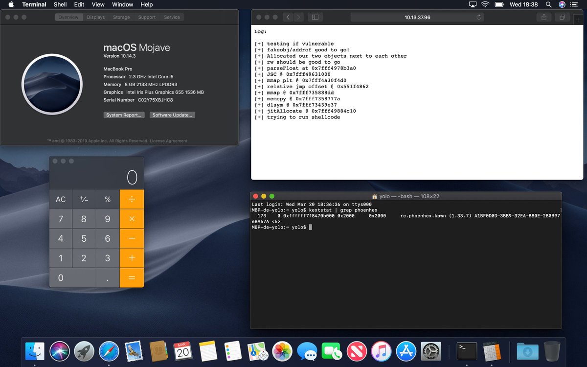Click digit 0 on Calculator
This screenshot has height=367, width=587.
[72, 277]
